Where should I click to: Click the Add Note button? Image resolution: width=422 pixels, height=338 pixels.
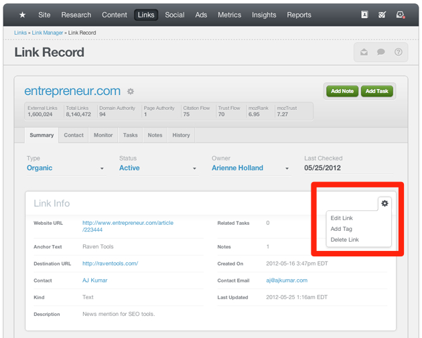tap(342, 91)
